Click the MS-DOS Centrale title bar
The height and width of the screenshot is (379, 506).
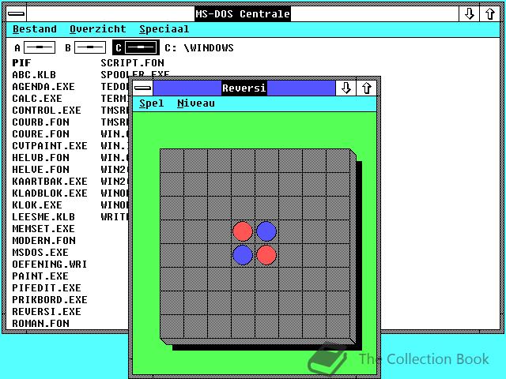point(243,14)
